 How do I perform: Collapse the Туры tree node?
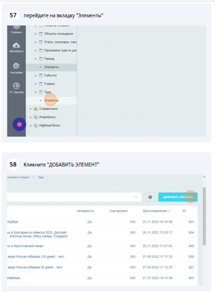coord(35,92)
